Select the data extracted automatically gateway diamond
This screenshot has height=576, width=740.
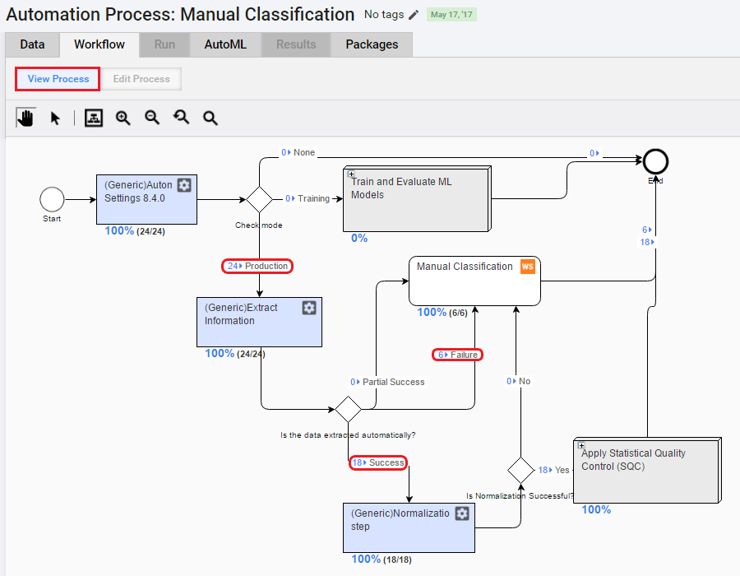tap(348, 409)
